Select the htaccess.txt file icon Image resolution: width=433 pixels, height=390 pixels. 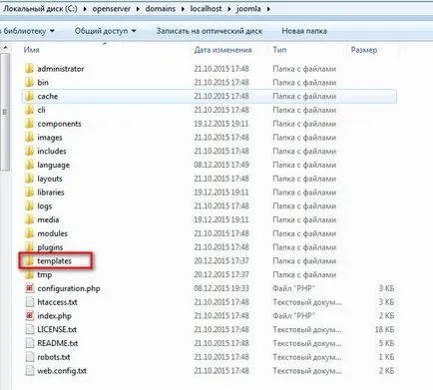[x=30, y=302]
